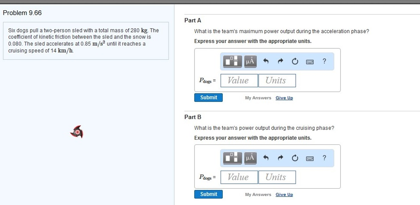Reset Part A answer box
Screen dimensions: 420x205
[295, 62]
